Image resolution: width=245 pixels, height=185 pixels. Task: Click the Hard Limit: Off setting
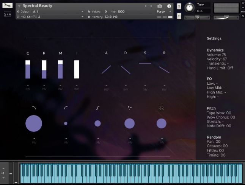pyautogui.click(x=220, y=68)
